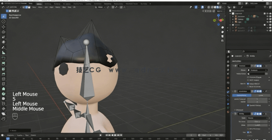Select the Measure tool
Screen dimensions: 272x140
coord(3,53)
